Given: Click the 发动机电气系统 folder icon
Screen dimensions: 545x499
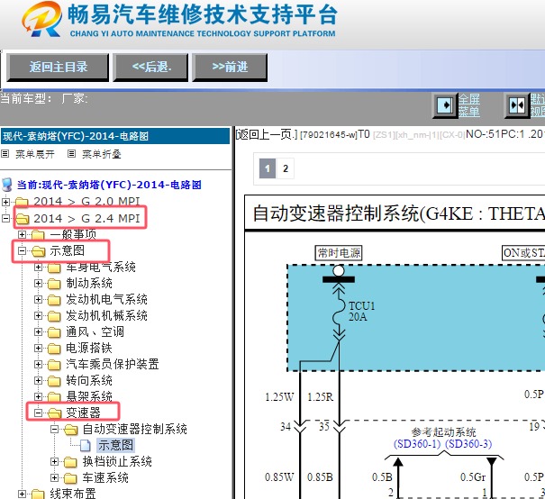Looking at the screenshot, I should tap(54, 300).
